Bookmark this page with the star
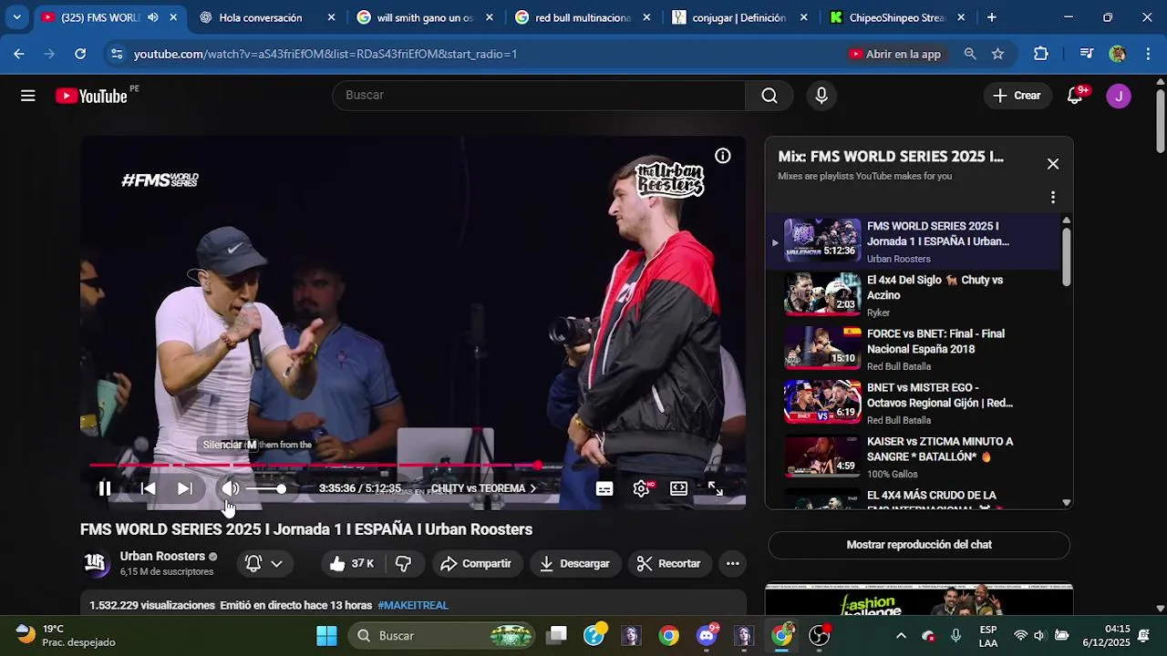The height and width of the screenshot is (656, 1167). [997, 54]
